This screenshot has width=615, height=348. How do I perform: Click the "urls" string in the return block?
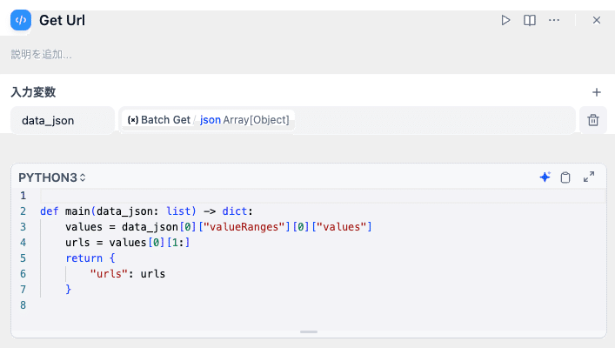(x=109, y=273)
